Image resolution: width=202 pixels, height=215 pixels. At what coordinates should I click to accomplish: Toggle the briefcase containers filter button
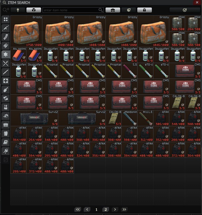coord(113,10)
